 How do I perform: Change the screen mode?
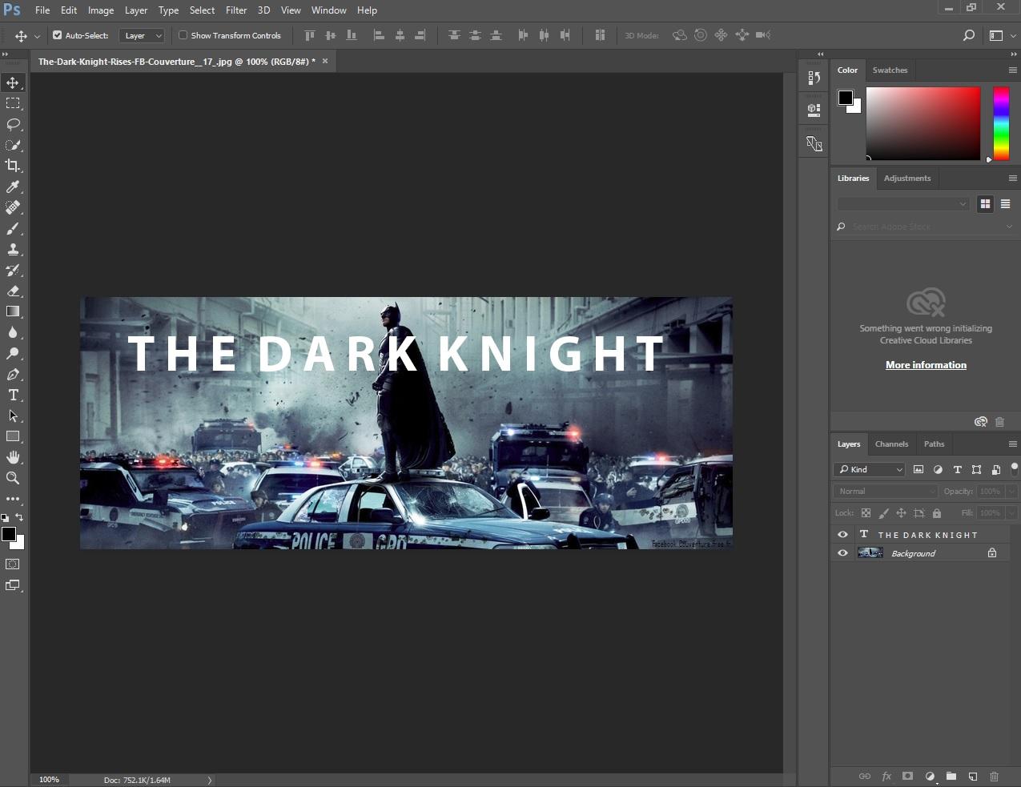point(13,585)
